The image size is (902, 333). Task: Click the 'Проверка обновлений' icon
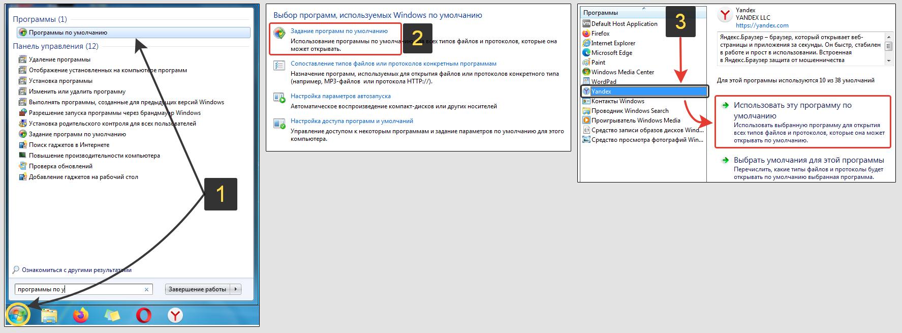click(22, 166)
